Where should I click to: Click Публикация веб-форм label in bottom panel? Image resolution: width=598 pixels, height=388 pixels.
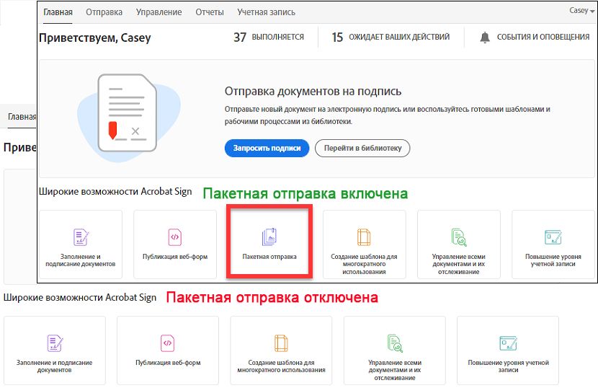pos(168,363)
